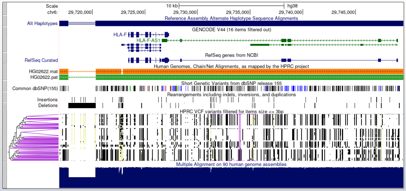The image size is (406, 191).
Task: Select the green HLA-F-AS1 gene label
Action: 148,40
